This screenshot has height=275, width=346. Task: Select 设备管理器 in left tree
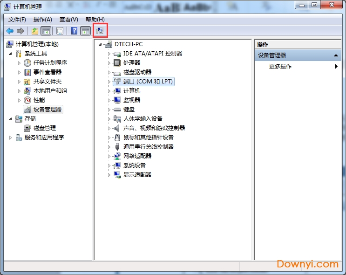click(43, 110)
